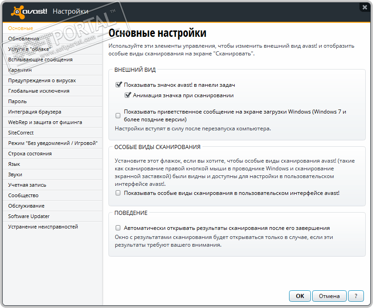Screen dimensions: 373x308
Task: Open Software Updater section
Action: pos(53,216)
